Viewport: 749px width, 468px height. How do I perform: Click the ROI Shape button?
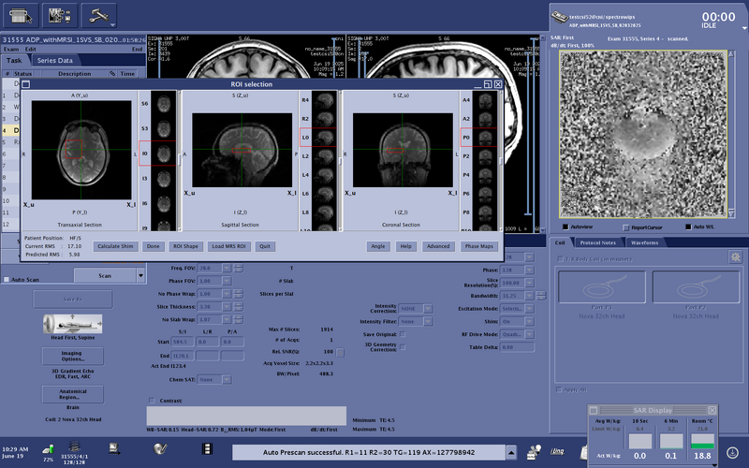click(x=185, y=246)
